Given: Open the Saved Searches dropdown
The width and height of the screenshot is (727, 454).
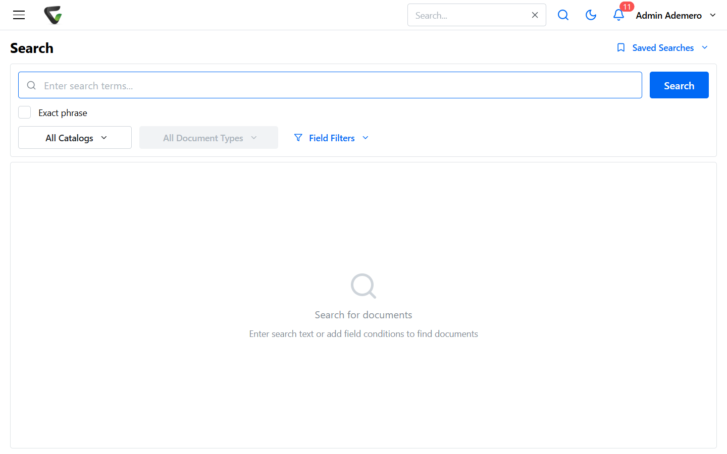Looking at the screenshot, I should pos(662,47).
